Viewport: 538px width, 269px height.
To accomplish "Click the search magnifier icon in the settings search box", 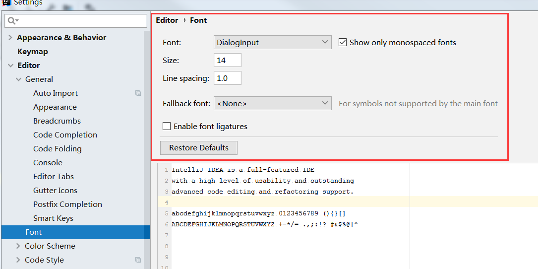I will (13, 21).
